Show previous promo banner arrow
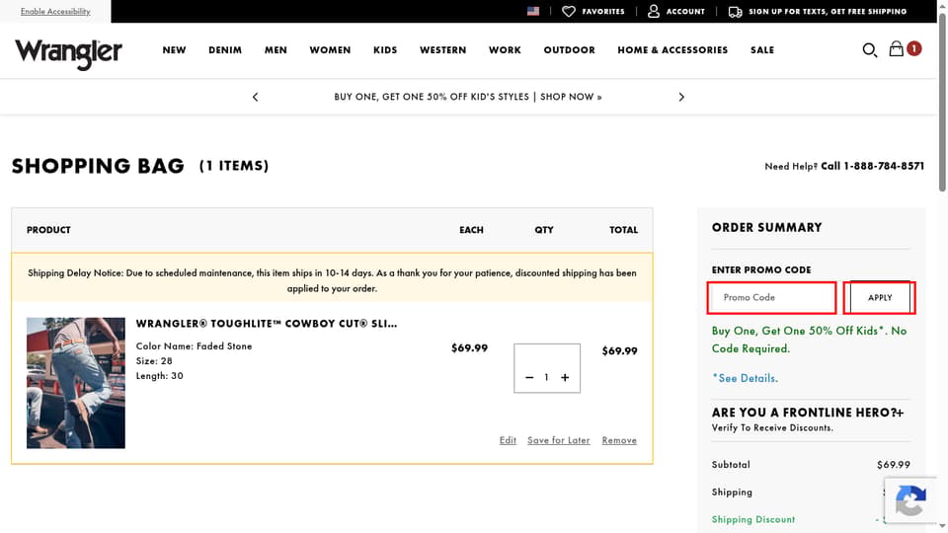The width and height of the screenshot is (948, 533). click(x=255, y=97)
